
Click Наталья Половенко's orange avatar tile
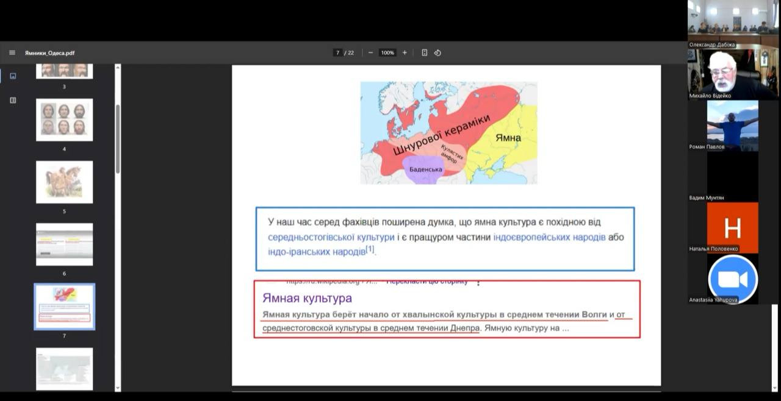732,227
